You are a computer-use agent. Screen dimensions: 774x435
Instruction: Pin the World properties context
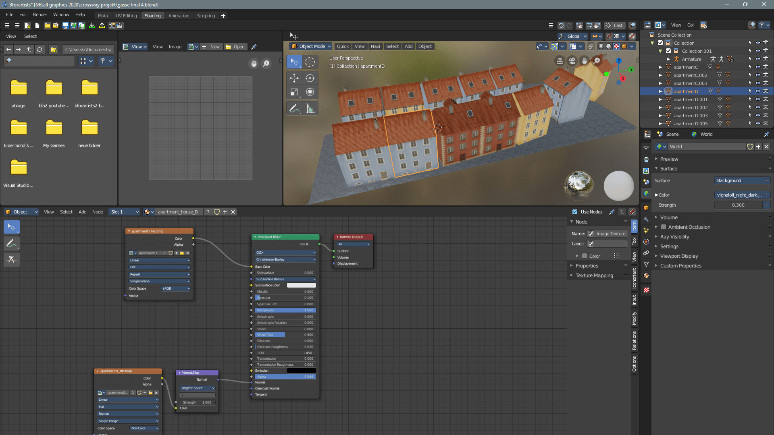766,134
